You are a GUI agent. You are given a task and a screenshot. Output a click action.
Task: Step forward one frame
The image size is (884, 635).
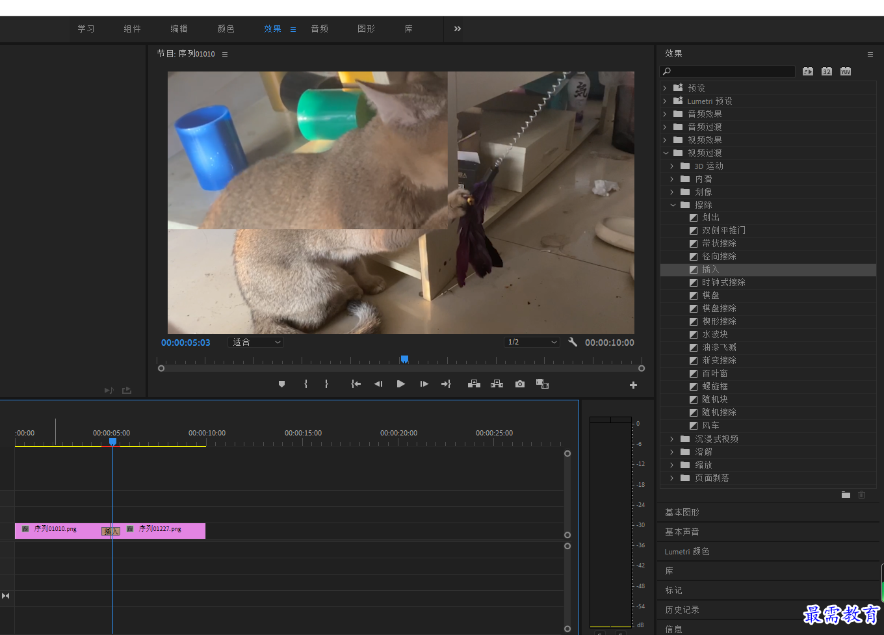[x=424, y=384]
